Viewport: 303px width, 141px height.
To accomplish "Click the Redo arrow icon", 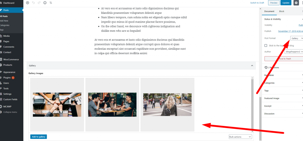I will (39, 3).
